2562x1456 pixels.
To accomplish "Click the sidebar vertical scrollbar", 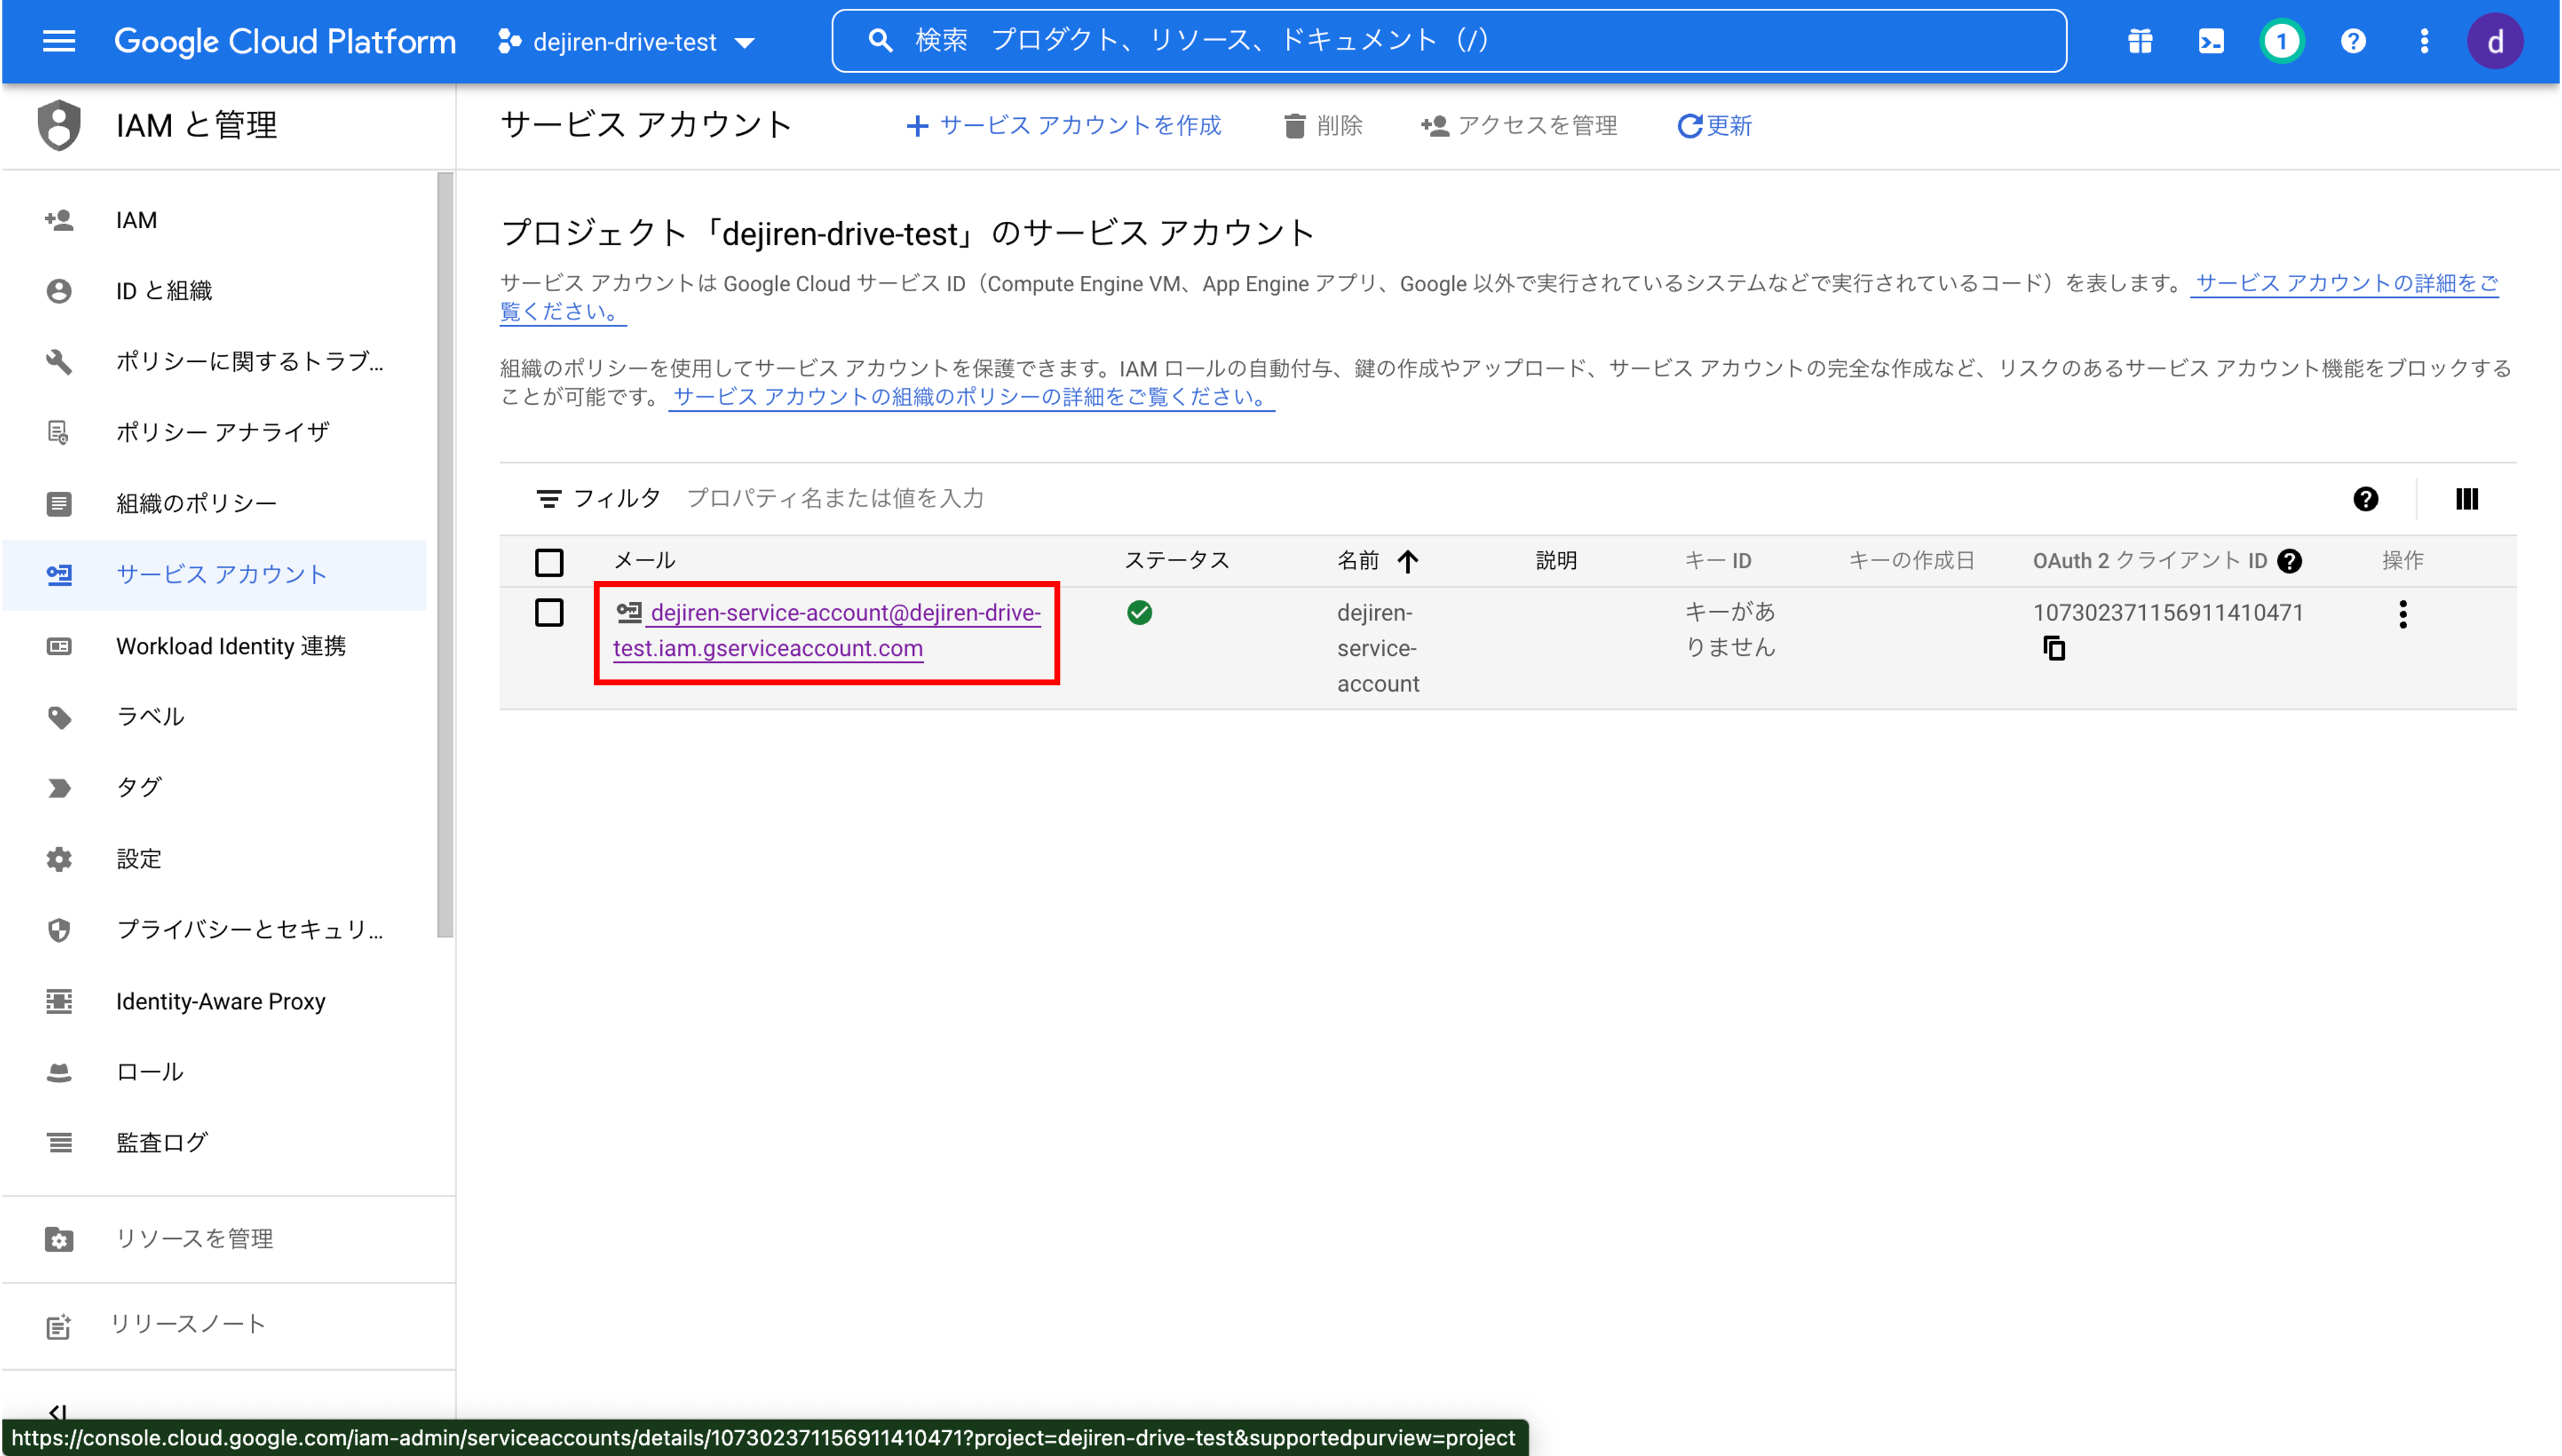I will click(x=446, y=555).
